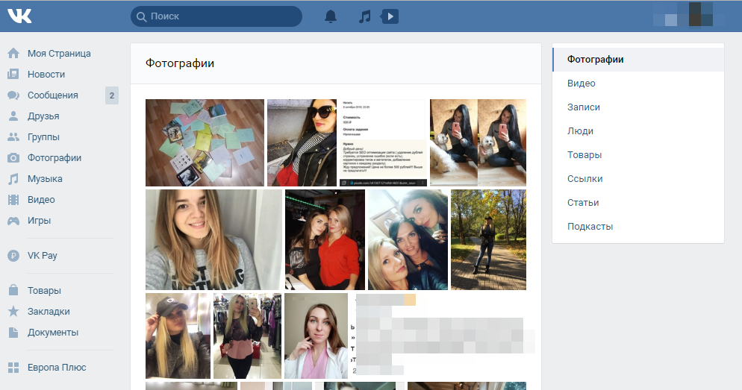The width and height of the screenshot is (742, 390).
Task: Go to Документы in the sidebar
Action: (x=53, y=333)
